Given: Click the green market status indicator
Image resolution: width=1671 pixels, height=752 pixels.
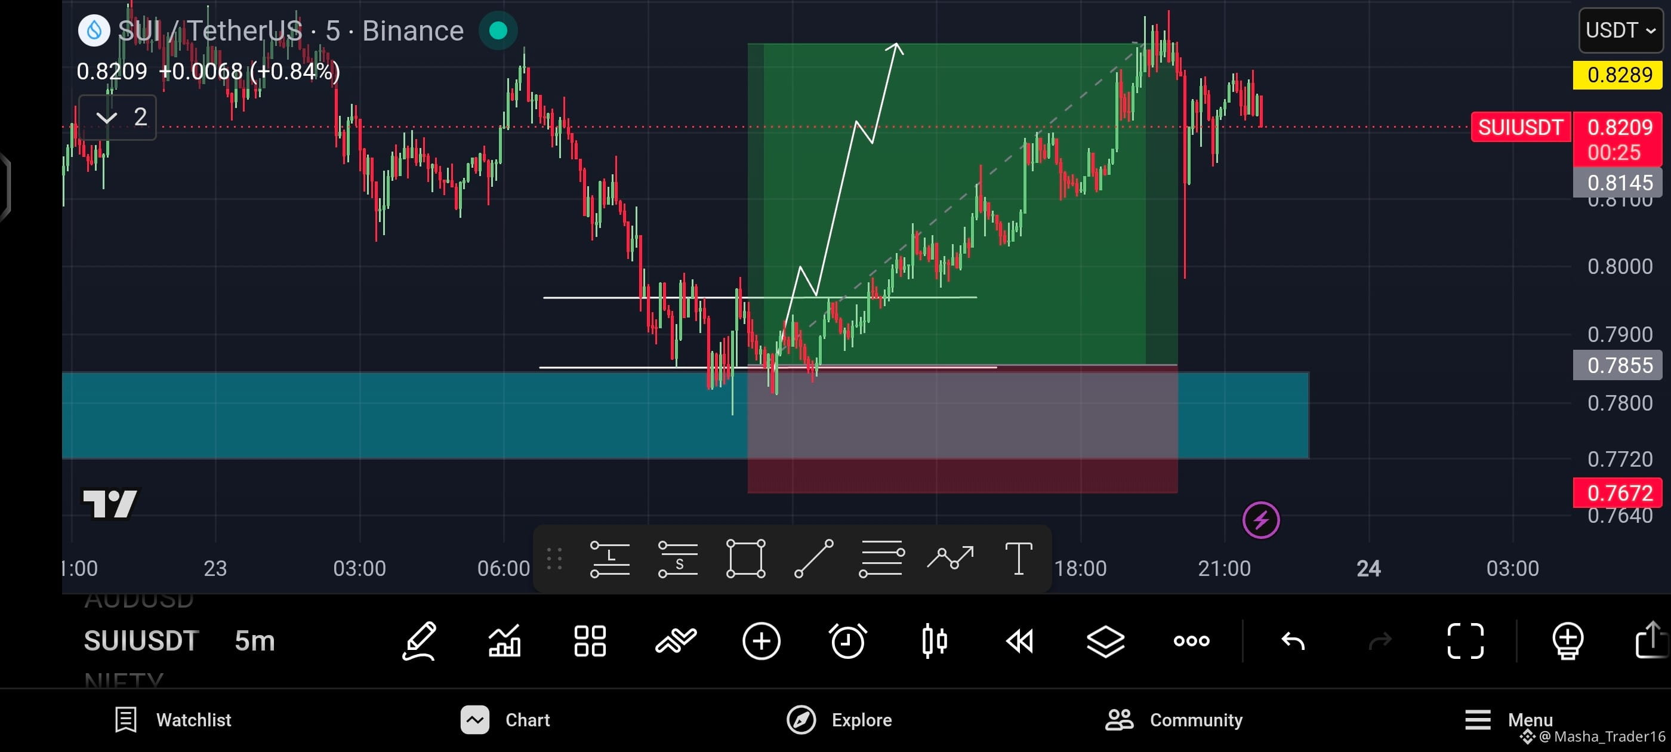Looking at the screenshot, I should 498,30.
